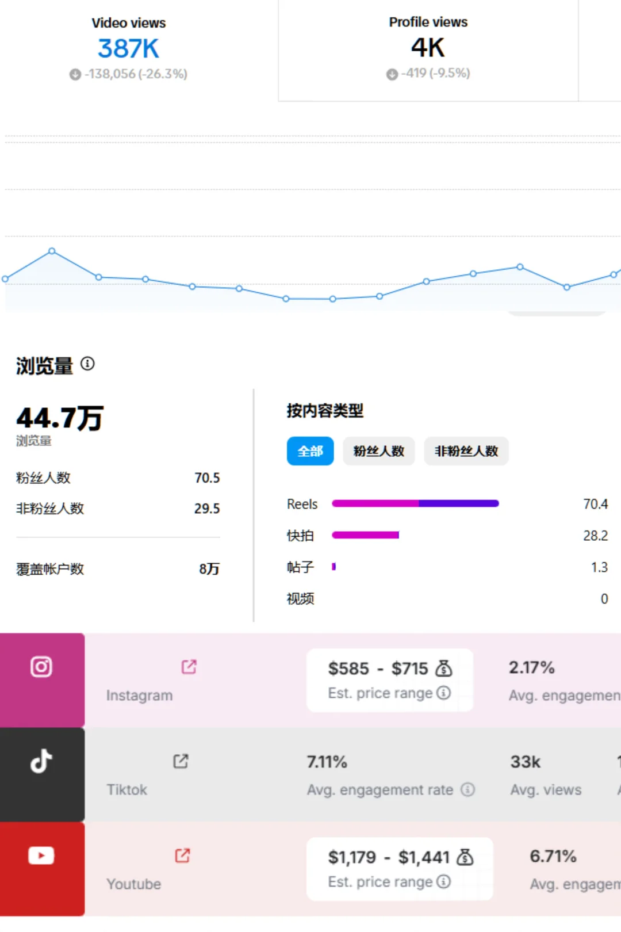Click the 387K video views value

[128, 48]
